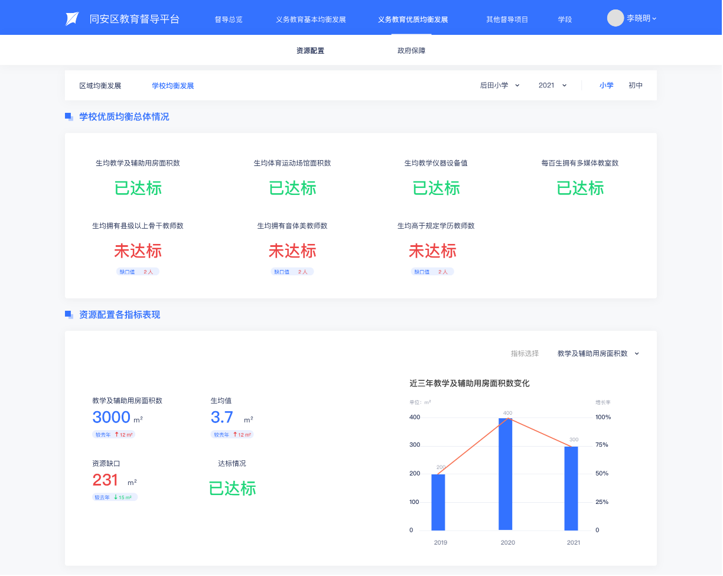
Task: Open the 教学及辅助用房面积数 indicator dropdown
Action: click(x=598, y=354)
